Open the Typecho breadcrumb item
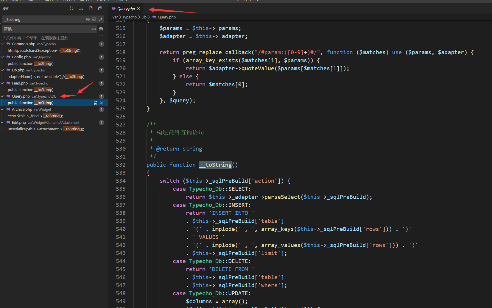 tap(130, 17)
